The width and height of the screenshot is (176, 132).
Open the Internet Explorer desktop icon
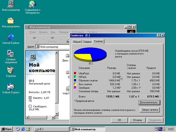11,37
